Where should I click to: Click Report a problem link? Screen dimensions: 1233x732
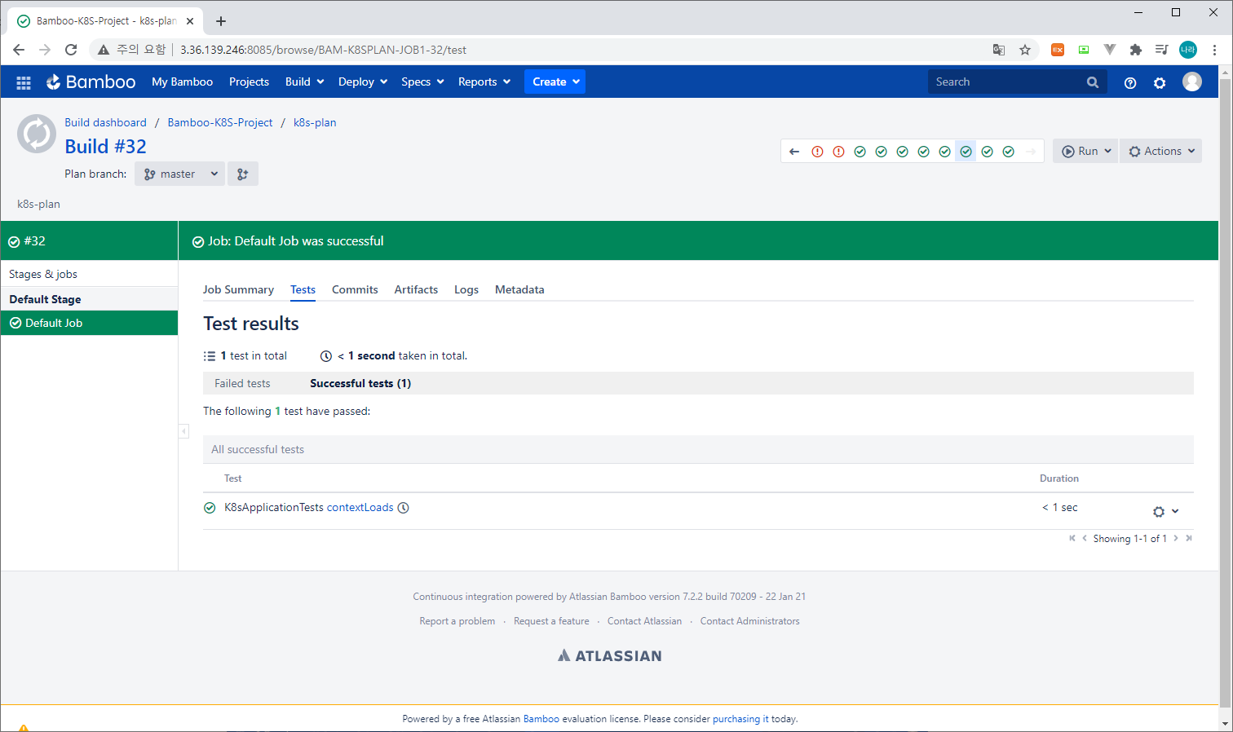[457, 621]
